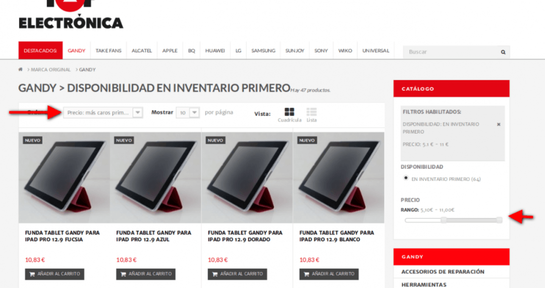Click the search magnifier icon

[503, 52]
